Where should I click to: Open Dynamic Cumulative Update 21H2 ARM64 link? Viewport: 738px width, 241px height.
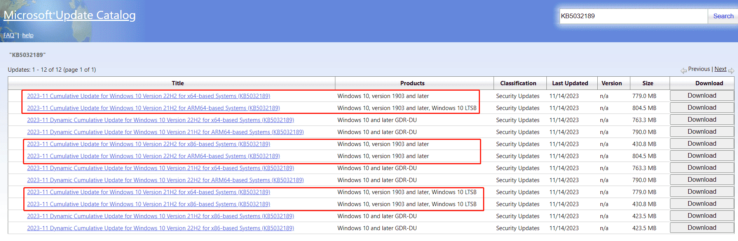(x=166, y=132)
